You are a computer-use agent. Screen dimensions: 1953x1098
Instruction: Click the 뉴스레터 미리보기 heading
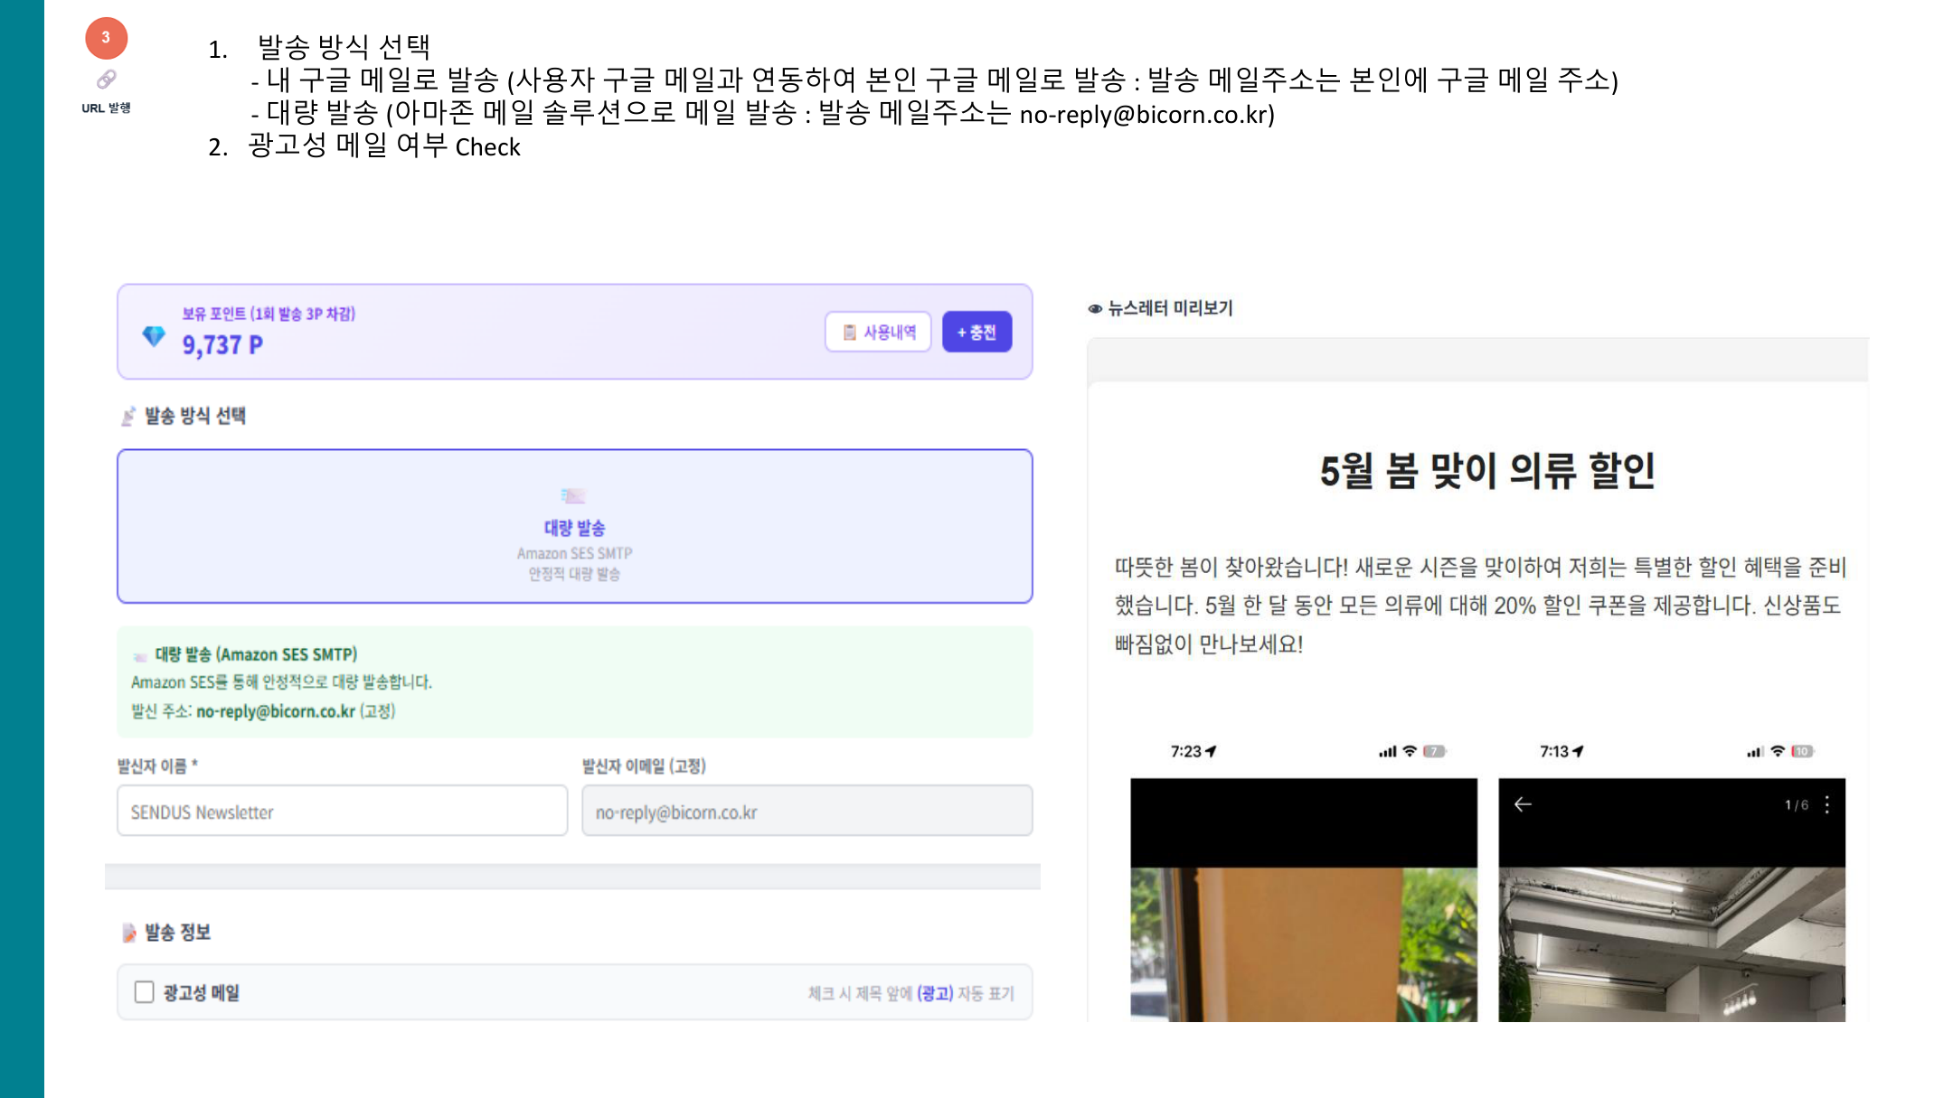1170,308
